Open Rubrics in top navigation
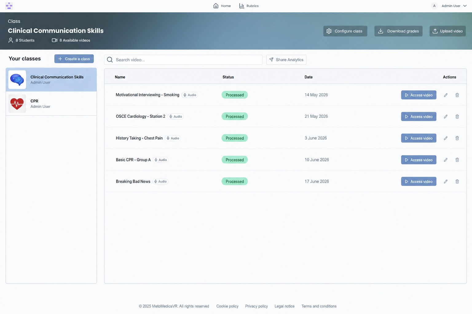 (249, 6)
